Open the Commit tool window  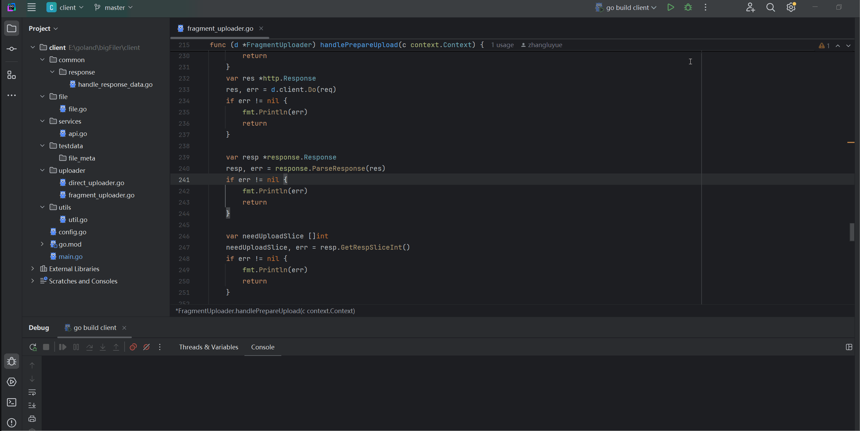point(12,49)
